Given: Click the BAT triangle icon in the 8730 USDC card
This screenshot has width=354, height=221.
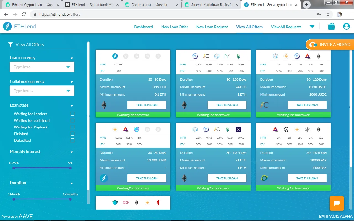Looking at the screenshot, I should (308, 56).
